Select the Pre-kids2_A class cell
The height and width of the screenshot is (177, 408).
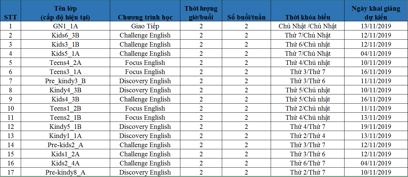coord(65,145)
